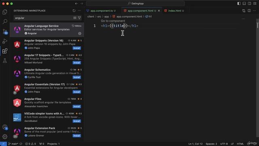Select Angular Extension Pack entry
This screenshot has width=259, height=146.
tap(47, 132)
